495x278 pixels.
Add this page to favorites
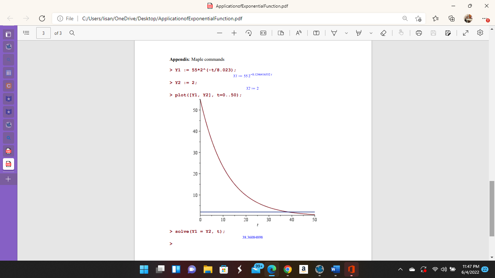click(419, 18)
